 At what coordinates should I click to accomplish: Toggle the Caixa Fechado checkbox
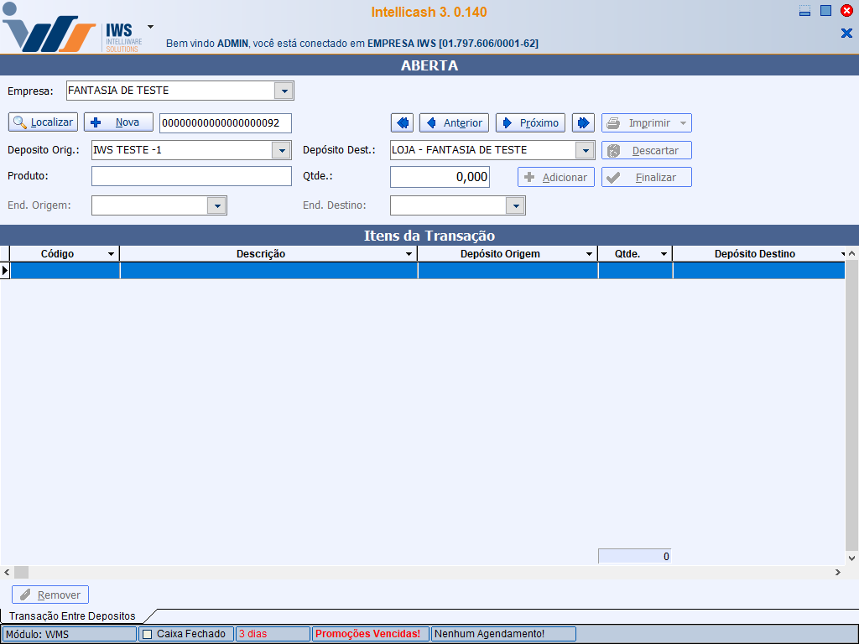[148, 634]
